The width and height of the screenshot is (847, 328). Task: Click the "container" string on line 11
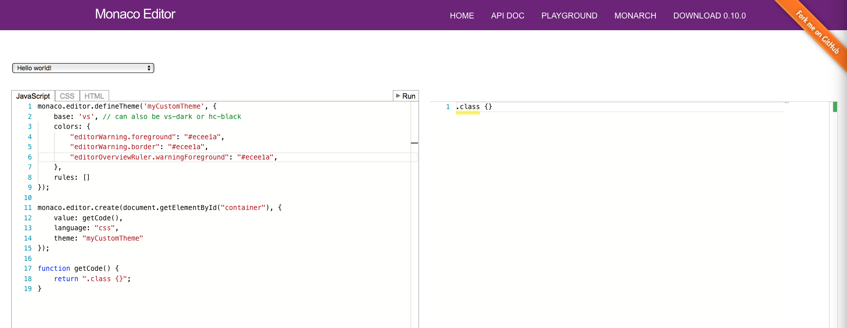click(x=243, y=208)
